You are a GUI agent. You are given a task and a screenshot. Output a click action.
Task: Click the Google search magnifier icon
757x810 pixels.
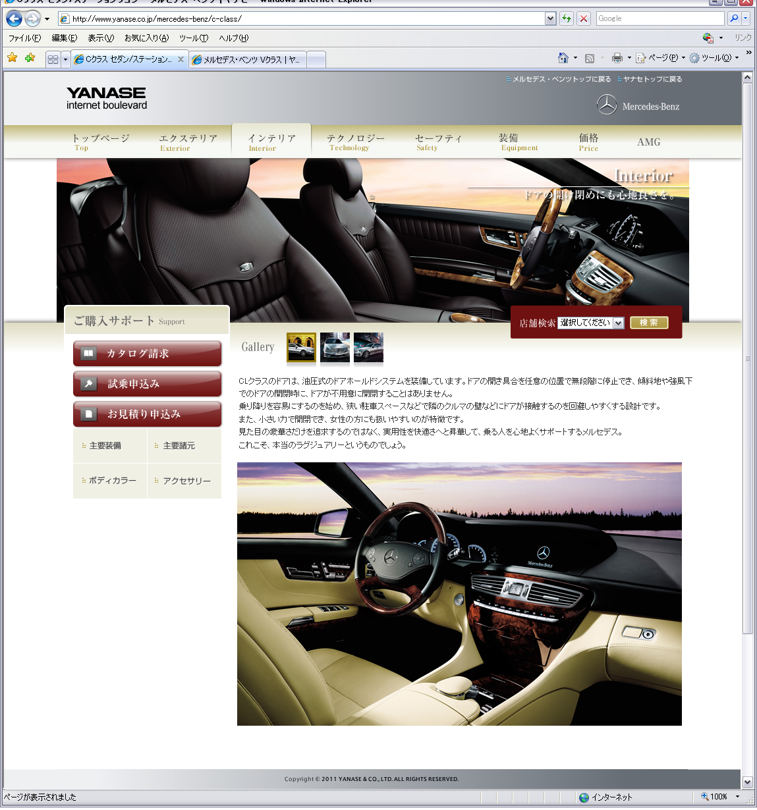tap(734, 18)
